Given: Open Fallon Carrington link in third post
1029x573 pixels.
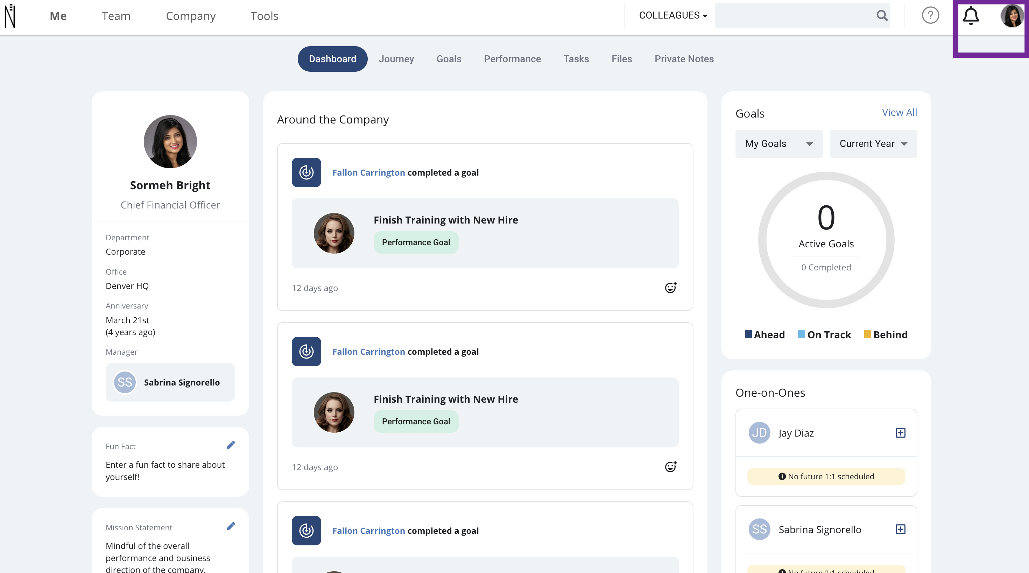Looking at the screenshot, I should [x=368, y=531].
